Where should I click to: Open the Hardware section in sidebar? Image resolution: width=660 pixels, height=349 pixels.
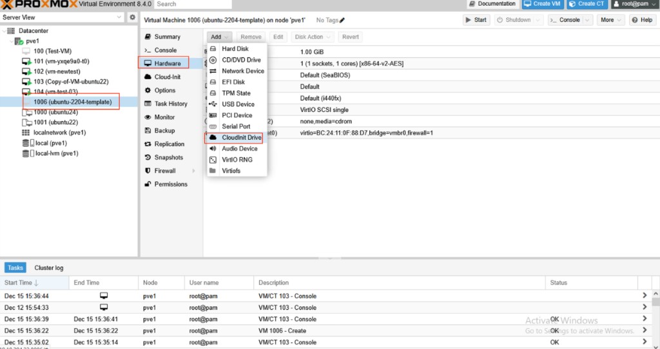pyautogui.click(x=171, y=63)
